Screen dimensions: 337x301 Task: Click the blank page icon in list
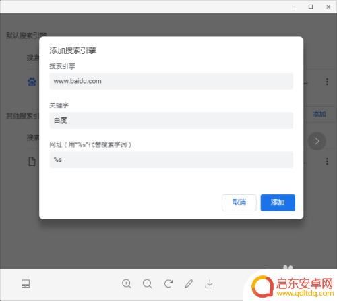pos(32,161)
